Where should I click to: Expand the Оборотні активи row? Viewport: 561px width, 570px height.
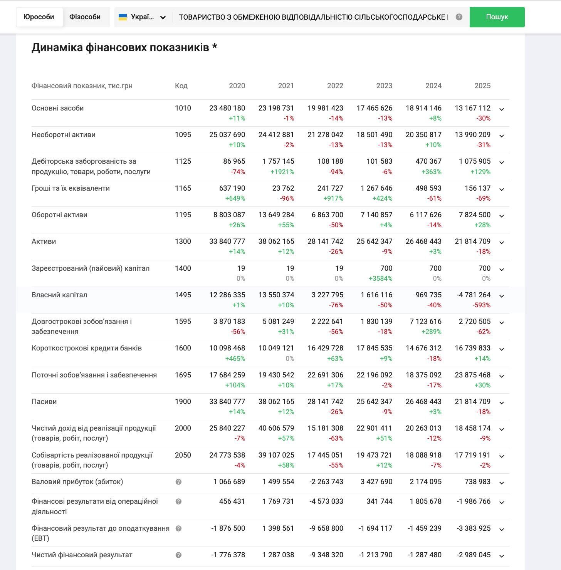[x=502, y=216]
